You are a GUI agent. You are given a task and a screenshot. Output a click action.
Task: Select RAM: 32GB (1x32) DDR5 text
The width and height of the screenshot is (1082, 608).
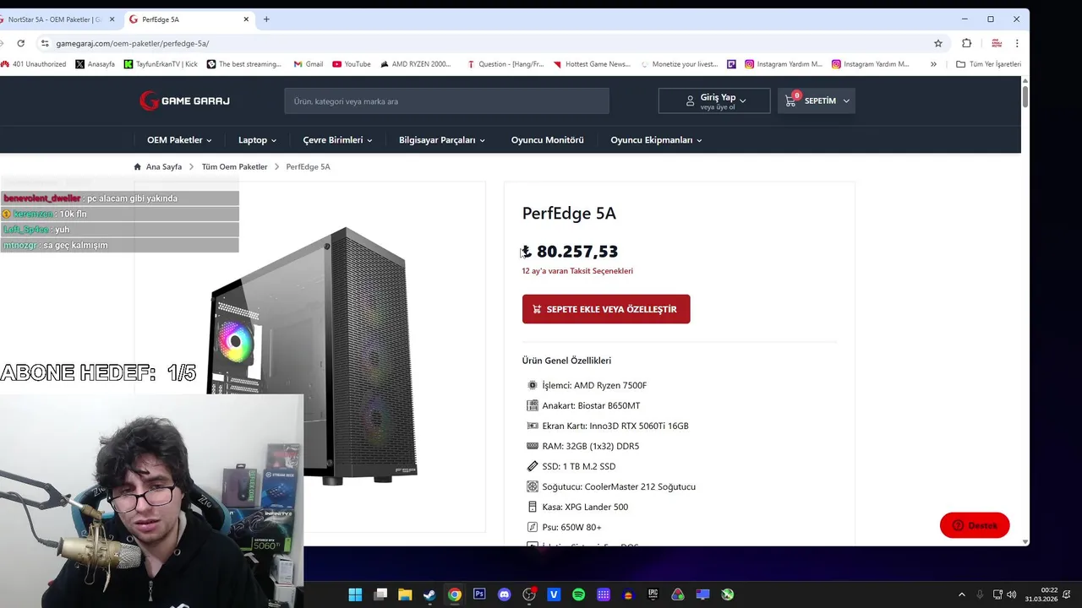[x=591, y=446]
